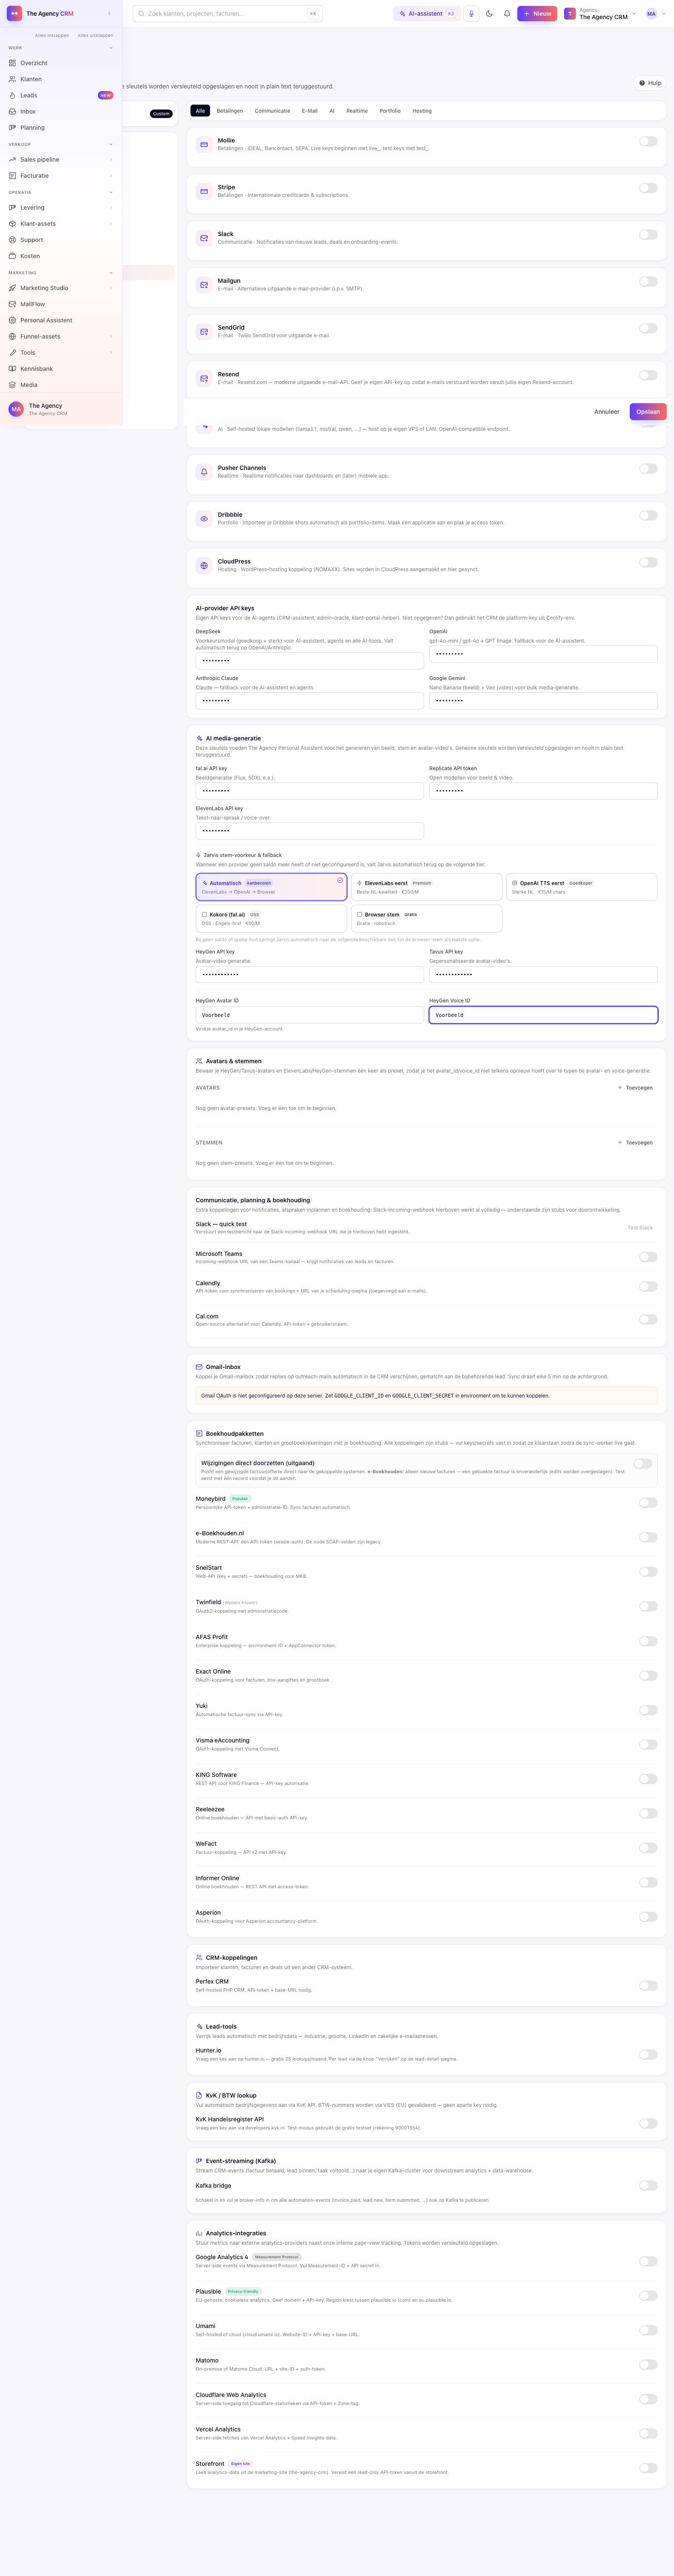Click the Annuleer button
This screenshot has width=674, height=2576.
[607, 412]
